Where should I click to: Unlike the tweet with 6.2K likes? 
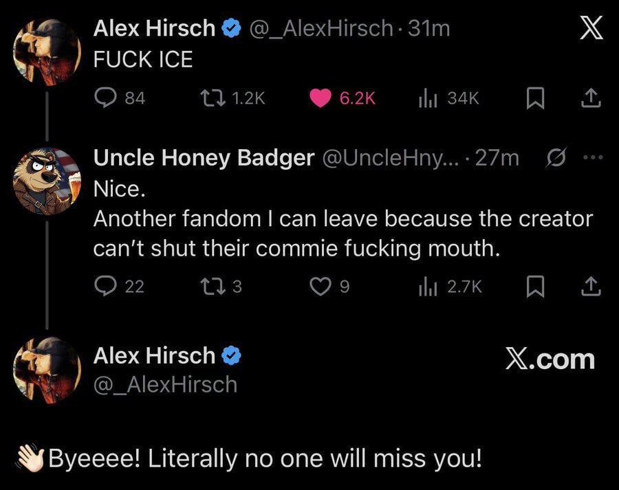[320, 98]
